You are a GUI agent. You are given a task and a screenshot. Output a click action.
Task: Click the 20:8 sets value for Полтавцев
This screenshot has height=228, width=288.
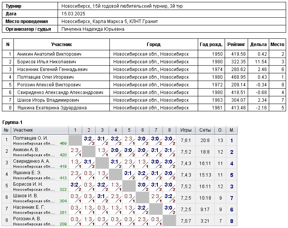point(205,140)
